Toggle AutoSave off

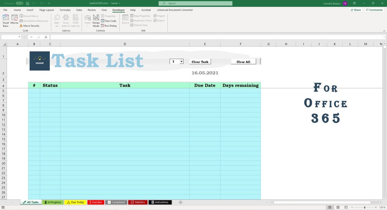19,3
